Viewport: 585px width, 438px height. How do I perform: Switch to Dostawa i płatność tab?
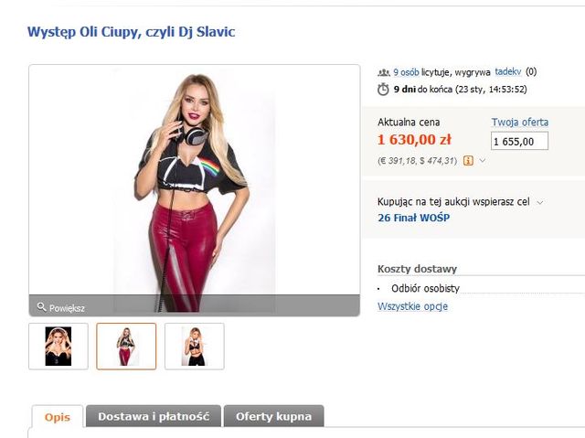tap(153, 417)
